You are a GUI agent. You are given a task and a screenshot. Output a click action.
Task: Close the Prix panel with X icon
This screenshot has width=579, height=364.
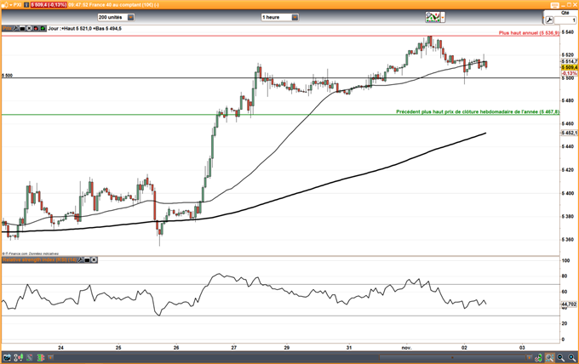coord(29,28)
